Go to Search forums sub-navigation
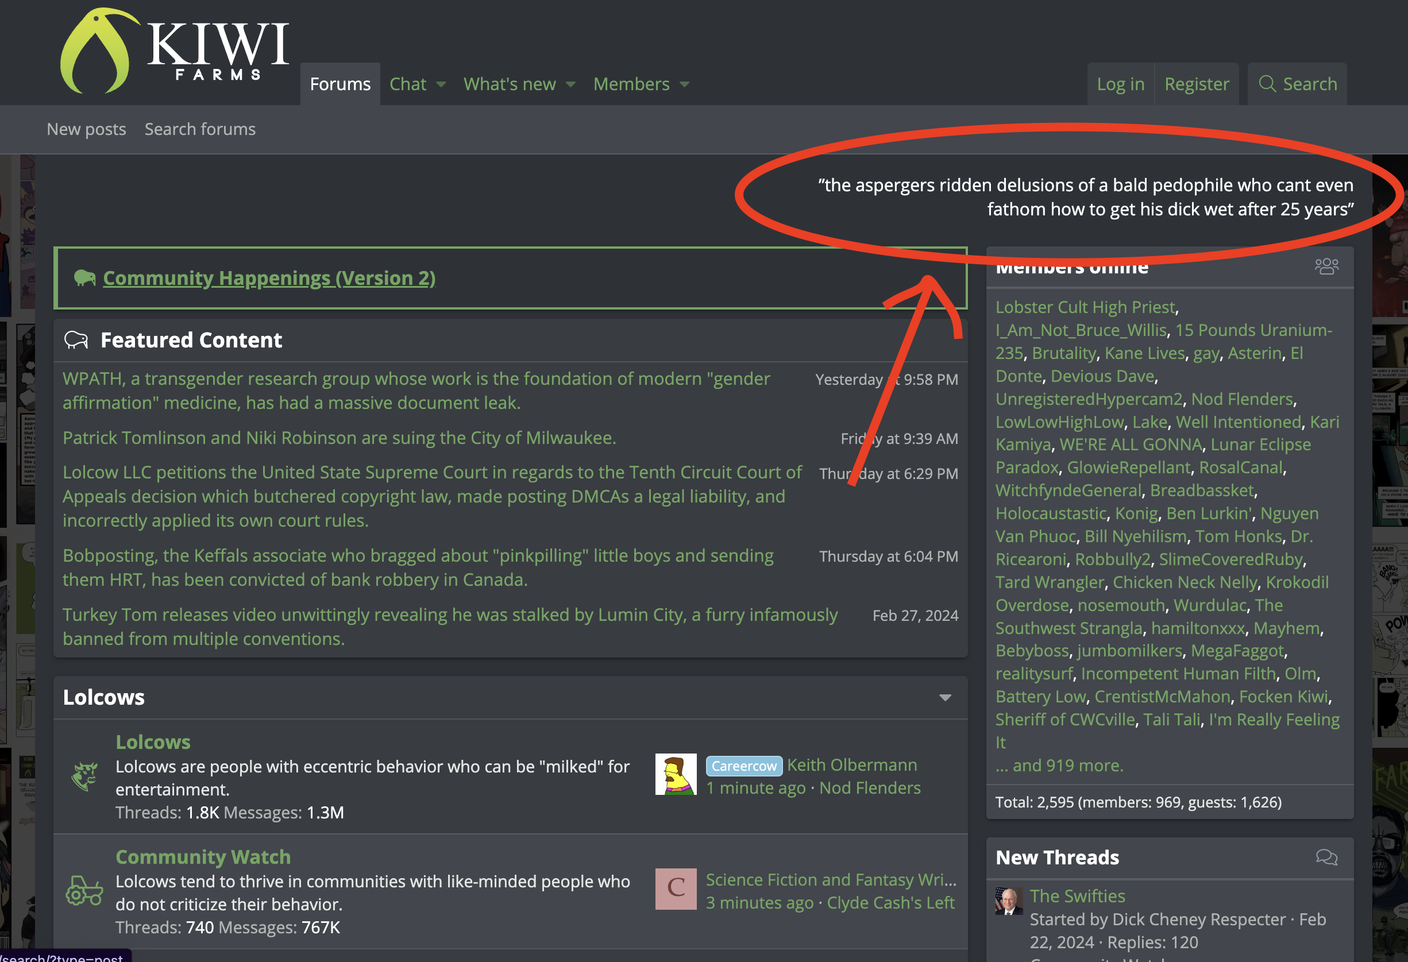 tap(200, 129)
